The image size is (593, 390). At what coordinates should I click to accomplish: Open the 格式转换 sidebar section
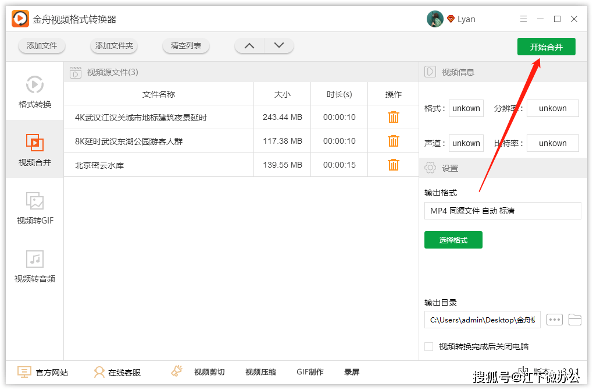[x=35, y=91]
